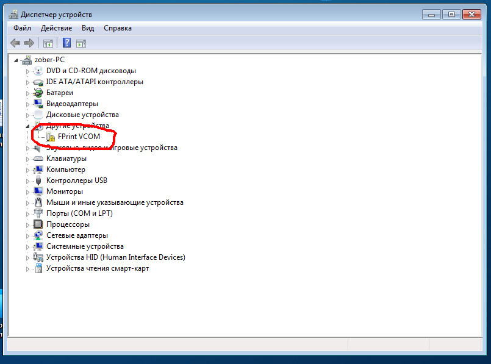The height and width of the screenshot is (364, 491).
Task: Expand Устройства чтения смарт-карт node
Action: 27,269
